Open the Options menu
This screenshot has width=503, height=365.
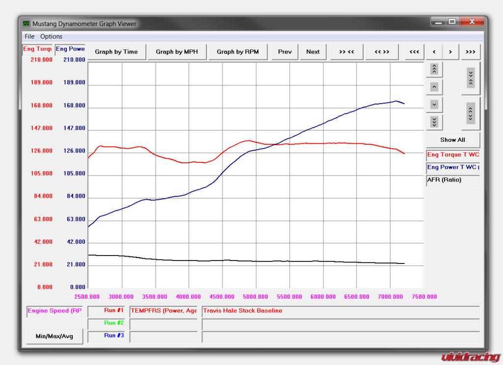coord(51,36)
